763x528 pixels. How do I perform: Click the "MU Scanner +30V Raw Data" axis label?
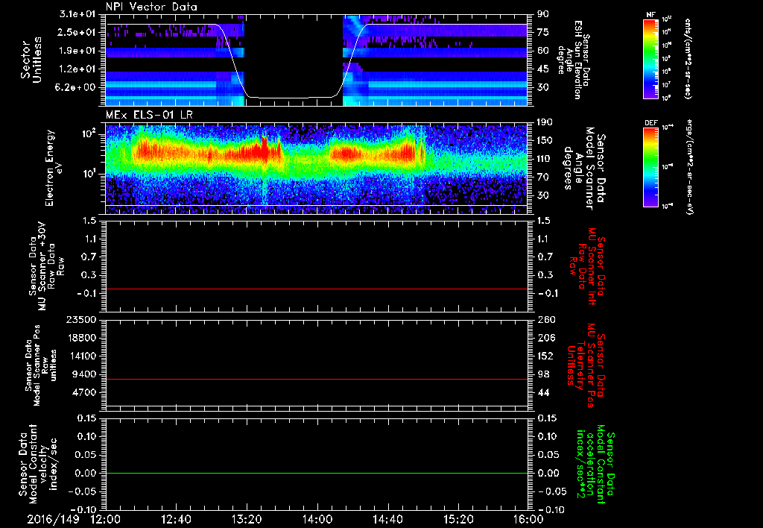[x=47, y=266]
